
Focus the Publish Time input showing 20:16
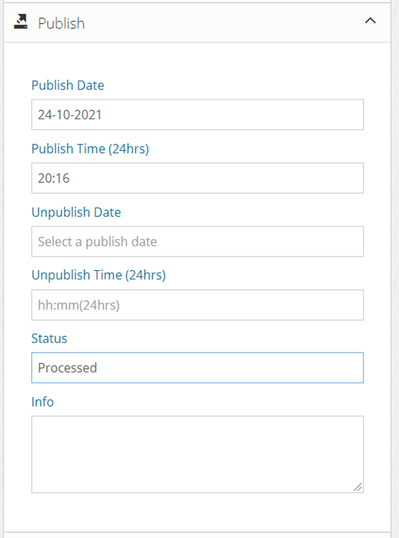pos(197,178)
